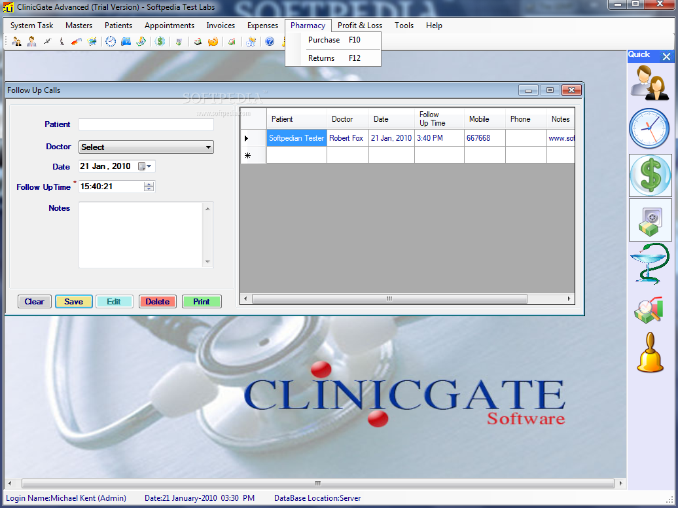Click the pharmacy snake and bowl Quick icon
The height and width of the screenshot is (508, 678).
tap(649, 264)
